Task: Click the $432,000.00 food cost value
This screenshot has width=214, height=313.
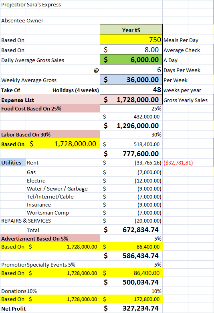Action: pos(131,116)
